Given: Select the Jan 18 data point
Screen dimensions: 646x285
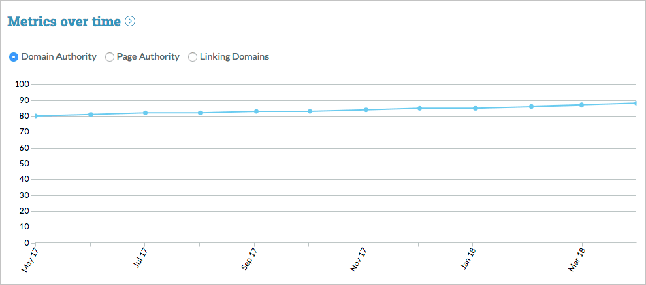Looking at the screenshot, I should click(474, 108).
